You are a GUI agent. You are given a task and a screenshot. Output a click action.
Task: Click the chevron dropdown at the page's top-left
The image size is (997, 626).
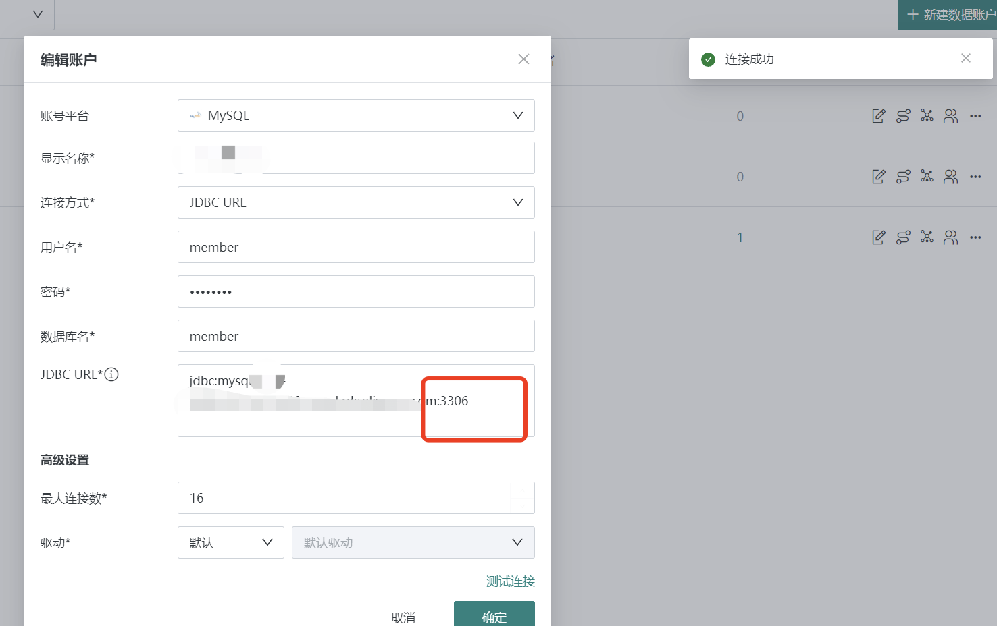click(x=38, y=13)
